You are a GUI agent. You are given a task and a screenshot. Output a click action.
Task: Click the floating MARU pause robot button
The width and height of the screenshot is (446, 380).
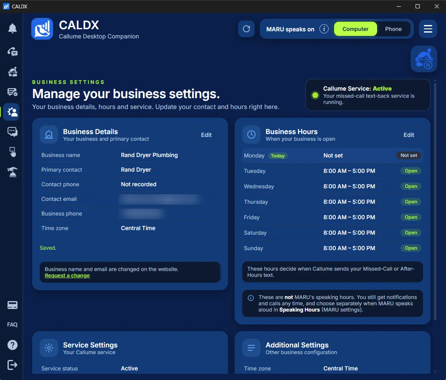[423, 59]
